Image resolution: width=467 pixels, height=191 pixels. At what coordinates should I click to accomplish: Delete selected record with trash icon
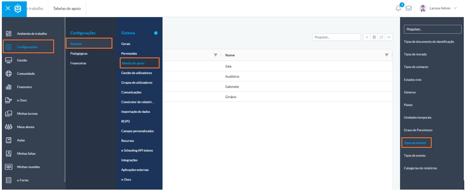coord(374,37)
